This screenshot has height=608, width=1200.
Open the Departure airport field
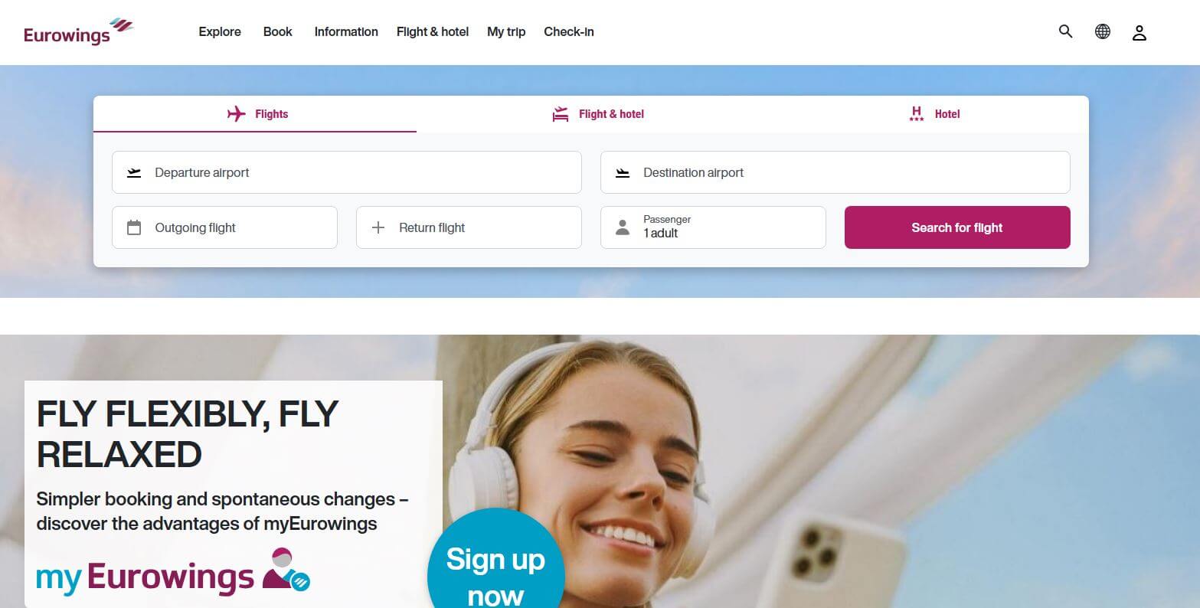(347, 172)
